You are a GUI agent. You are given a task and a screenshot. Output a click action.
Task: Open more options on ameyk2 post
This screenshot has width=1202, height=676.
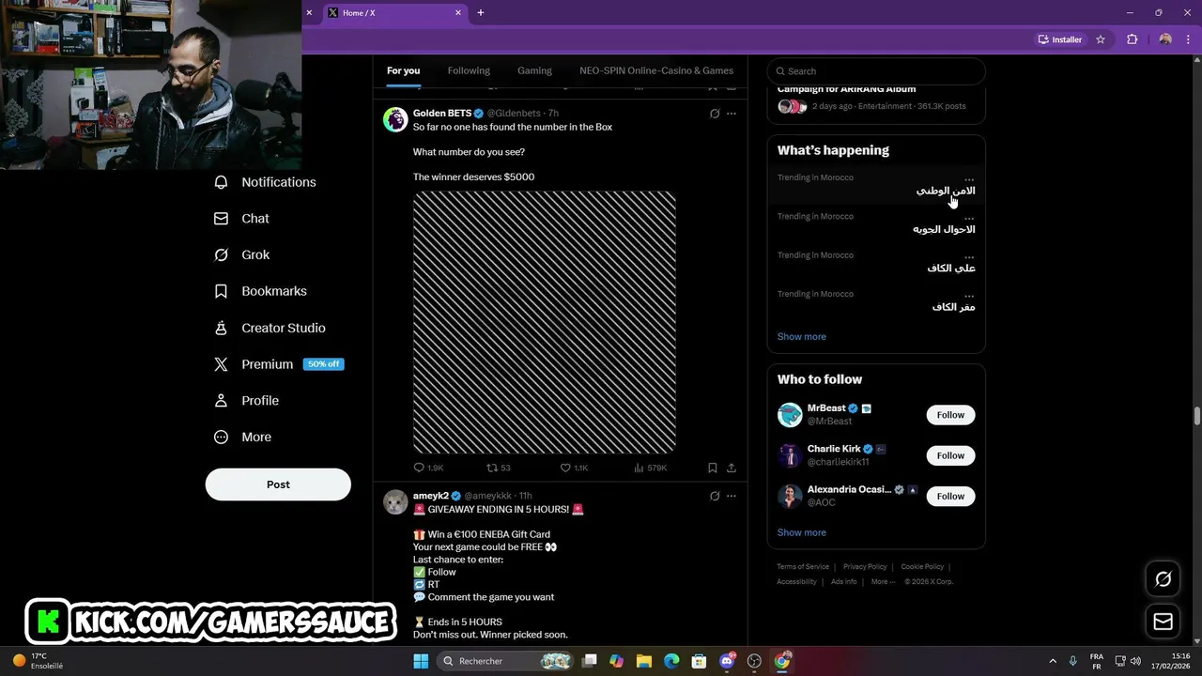click(x=732, y=496)
